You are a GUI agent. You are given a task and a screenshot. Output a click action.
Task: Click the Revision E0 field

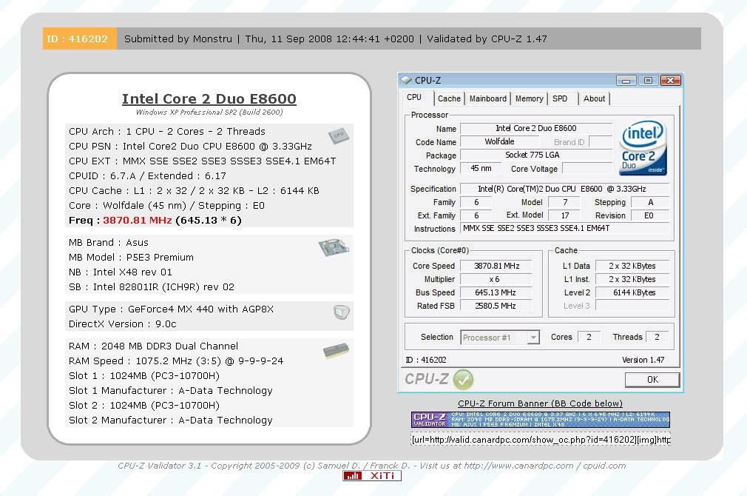click(x=650, y=215)
